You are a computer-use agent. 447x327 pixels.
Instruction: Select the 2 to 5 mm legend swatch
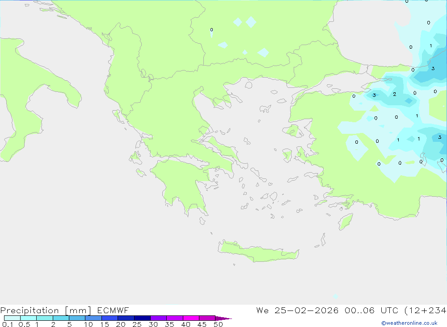click(x=61, y=318)
